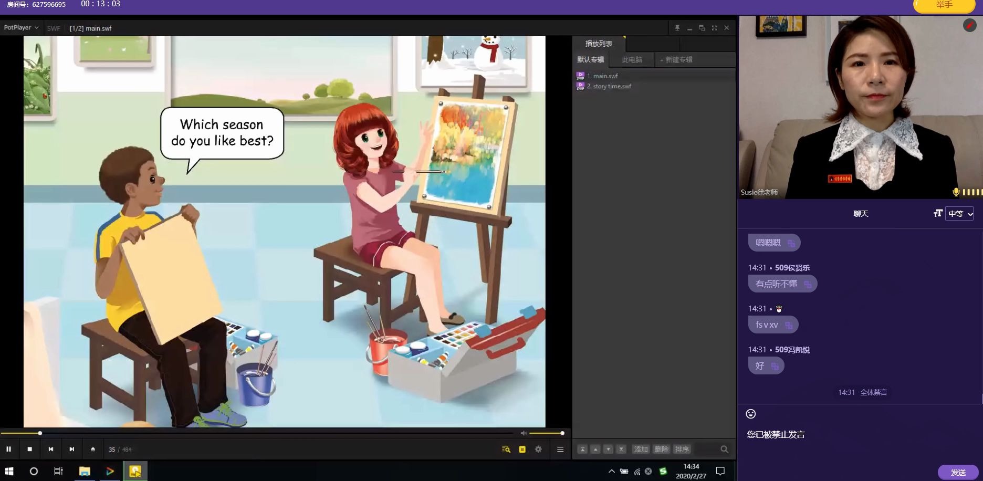Toggle the yellow playlist panel icon

[x=522, y=449]
